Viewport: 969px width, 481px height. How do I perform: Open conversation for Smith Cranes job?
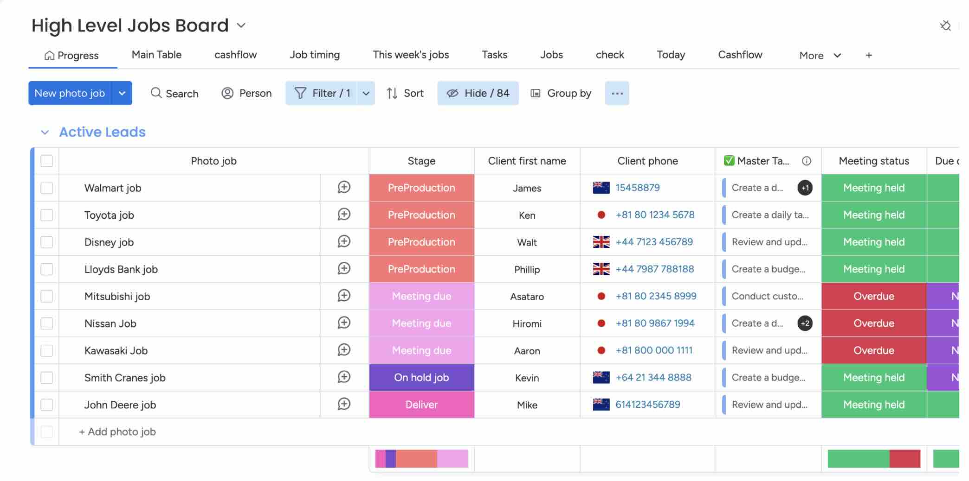click(344, 377)
